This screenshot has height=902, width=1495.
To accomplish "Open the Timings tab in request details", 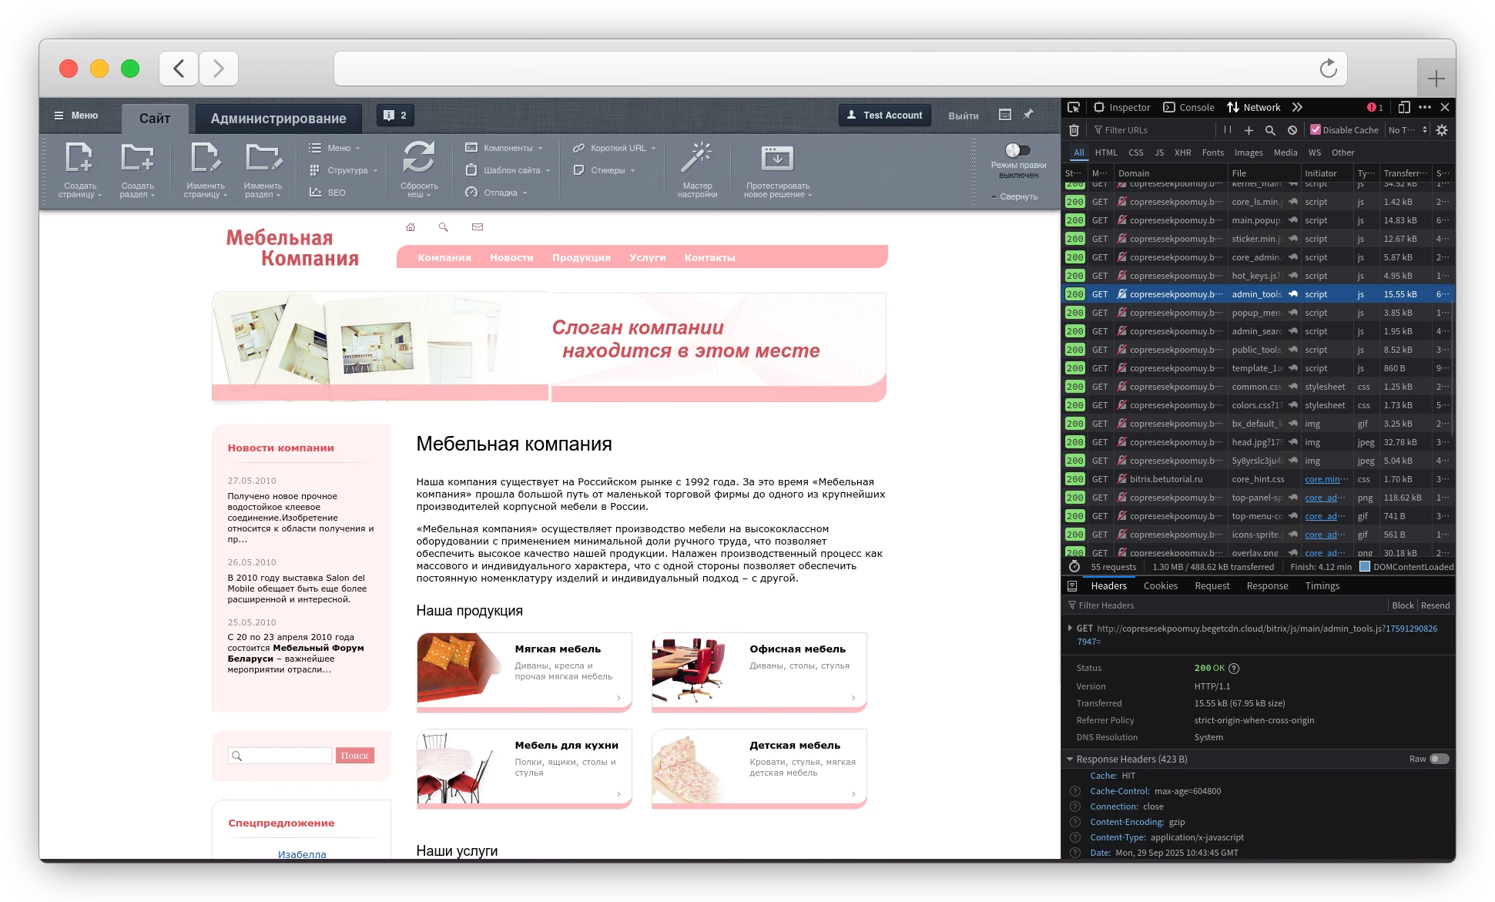I will coord(1322,586).
